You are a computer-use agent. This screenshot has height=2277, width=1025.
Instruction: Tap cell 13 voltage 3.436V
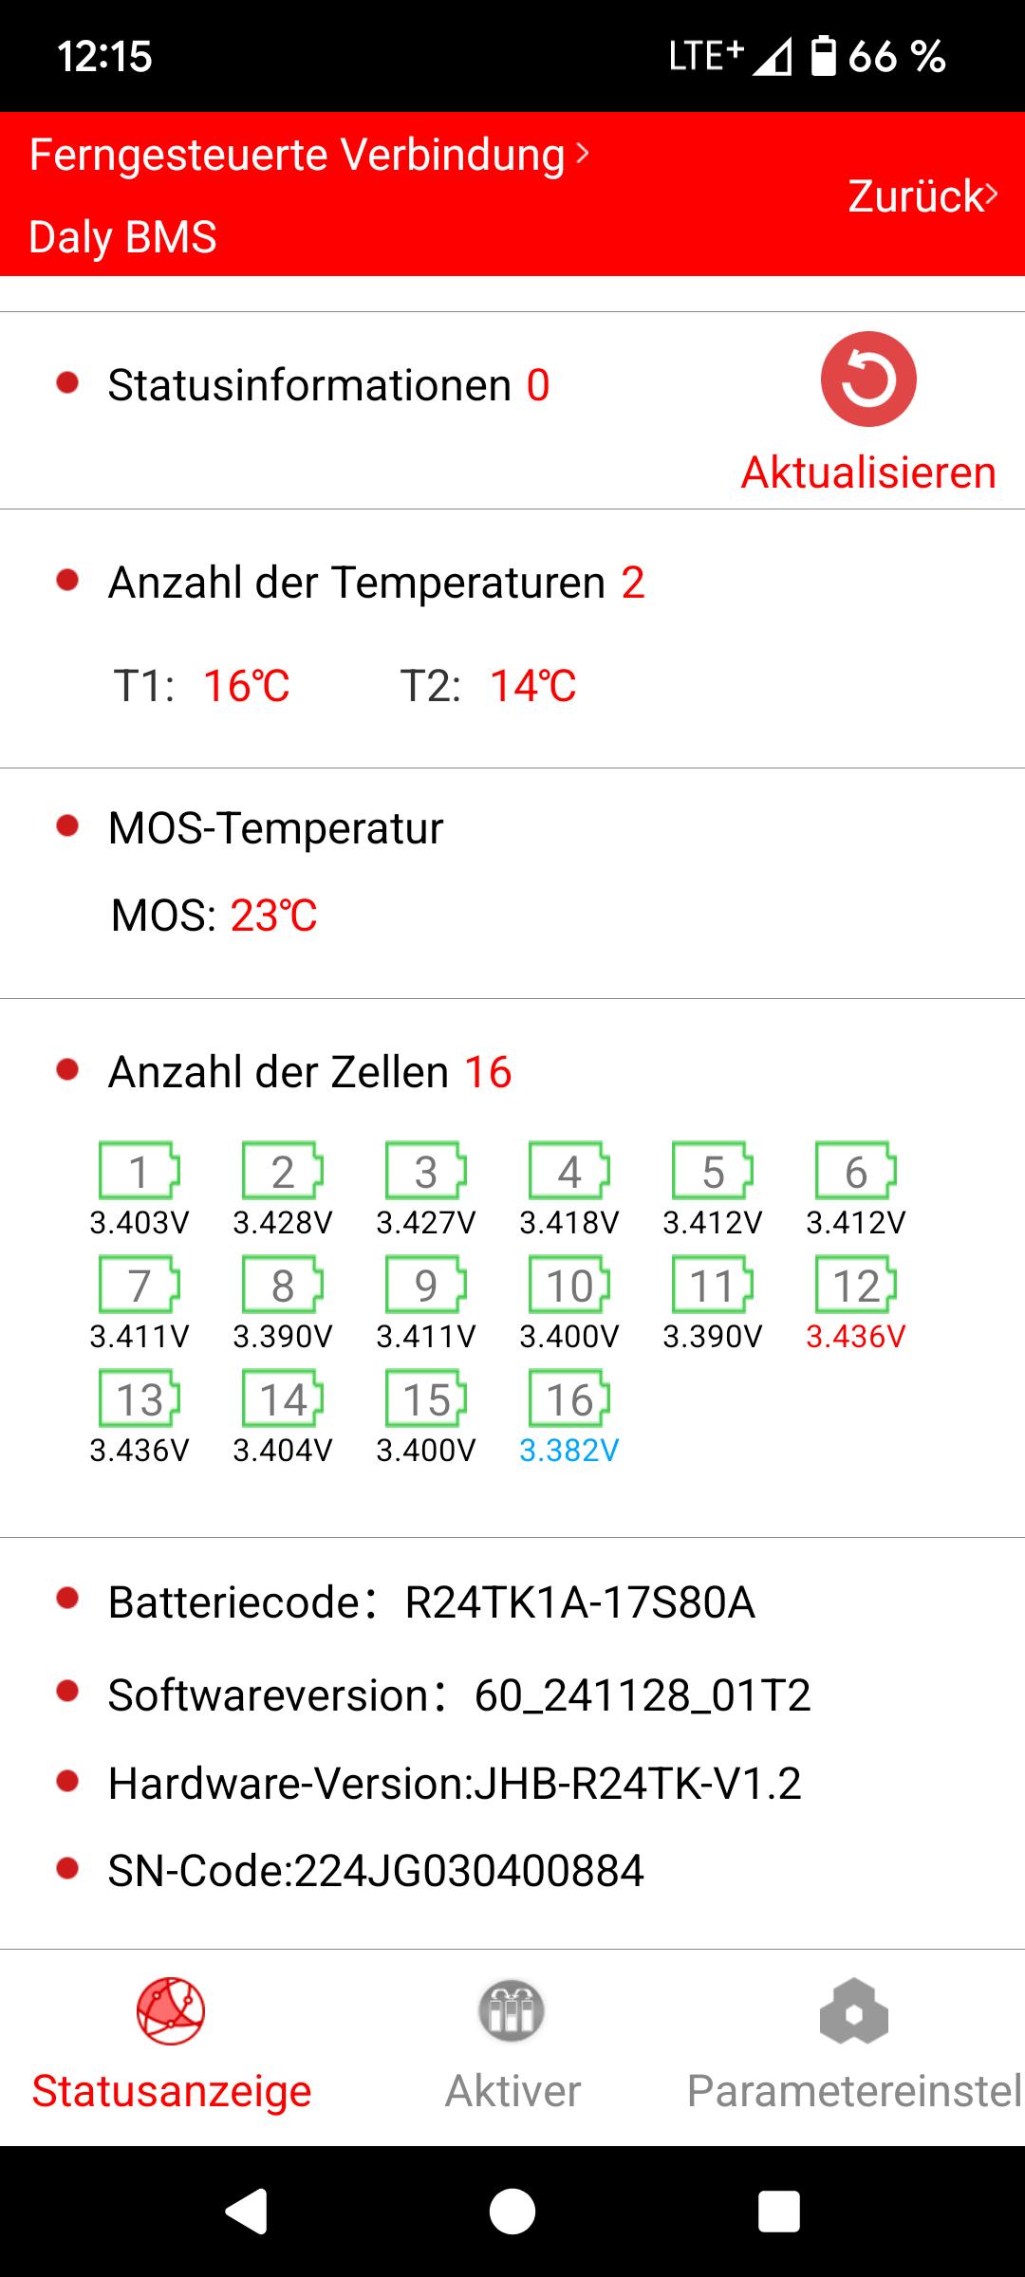[140, 1451]
